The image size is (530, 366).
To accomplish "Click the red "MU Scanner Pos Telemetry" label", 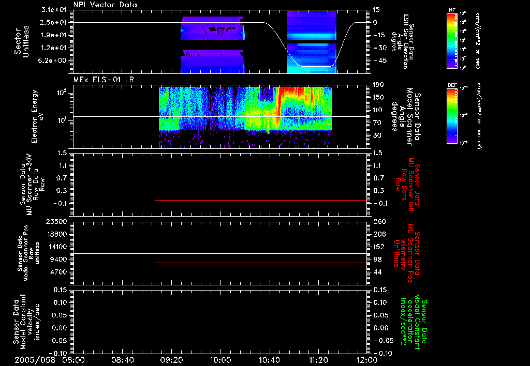I will pos(407,253).
